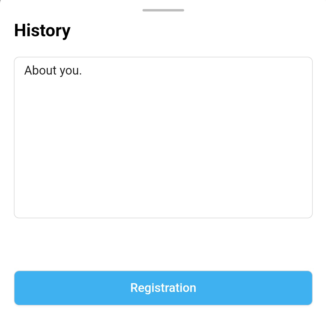Complete sign-up with the Registration button
The image size is (326, 317).
[163, 288]
